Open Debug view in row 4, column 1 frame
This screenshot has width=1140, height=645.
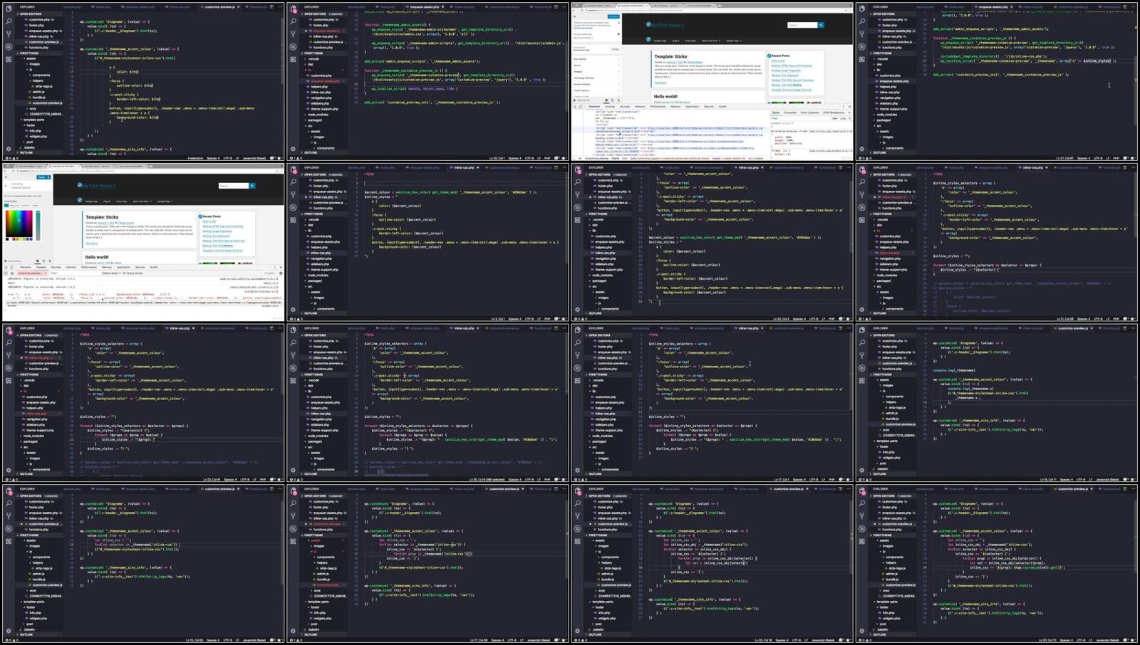point(9,528)
